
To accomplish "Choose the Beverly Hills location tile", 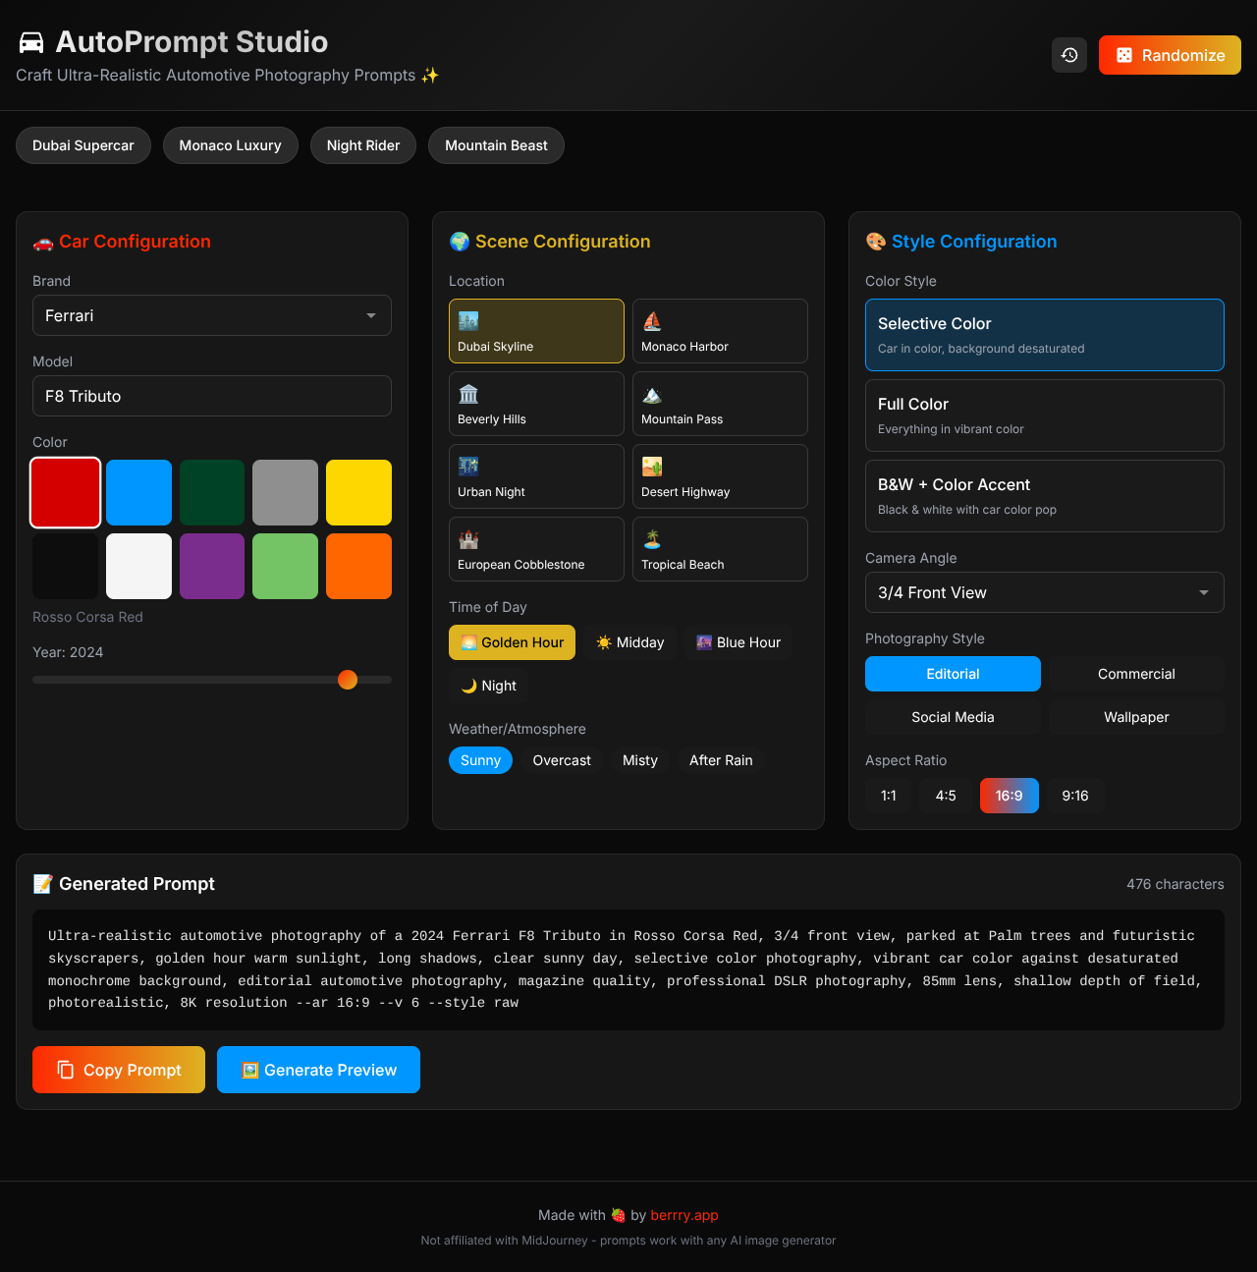I will click(x=535, y=404).
